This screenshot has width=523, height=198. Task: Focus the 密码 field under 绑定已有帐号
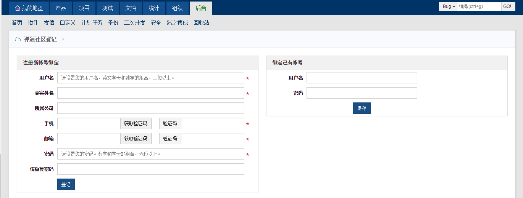click(x=362, y=93)
